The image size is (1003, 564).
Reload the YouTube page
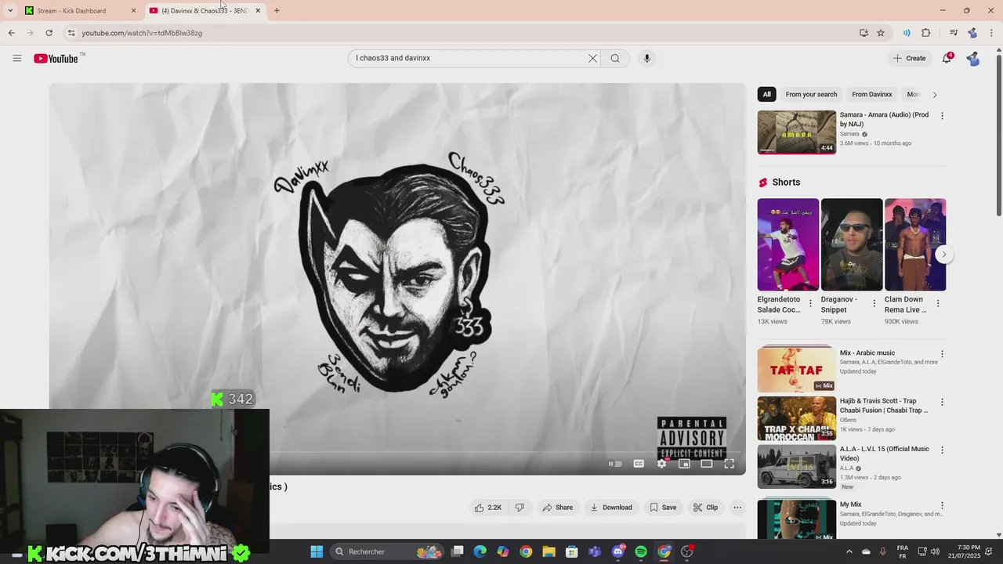point(49,33)
